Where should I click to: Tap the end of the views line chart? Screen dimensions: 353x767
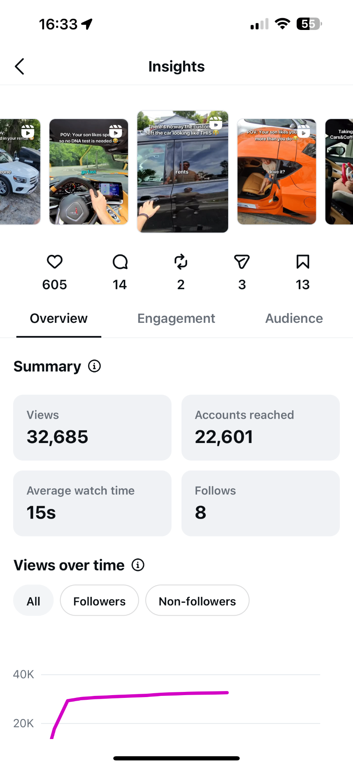coord(227,692)
